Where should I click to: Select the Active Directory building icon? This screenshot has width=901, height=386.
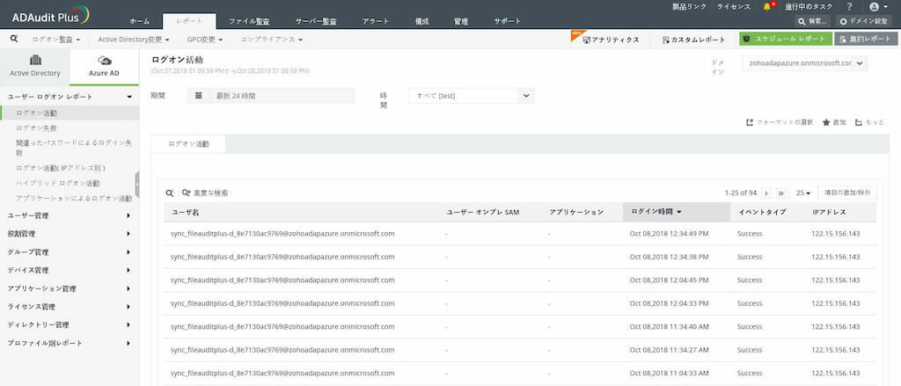35,61
